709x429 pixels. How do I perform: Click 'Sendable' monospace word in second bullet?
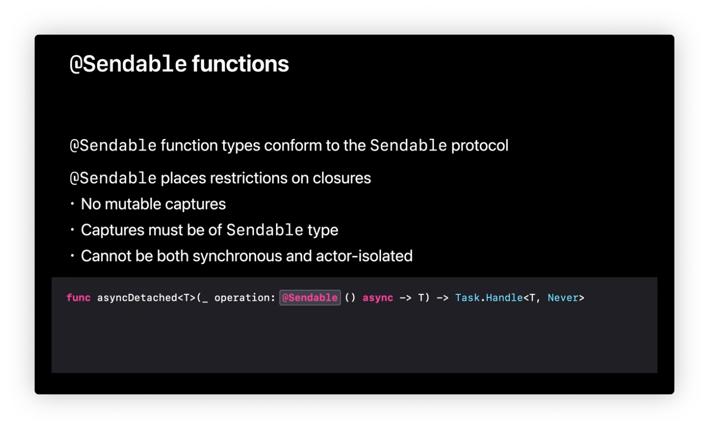265,230
